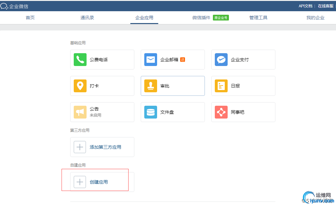Click the plus icon for 创建应用

point(80,182)
